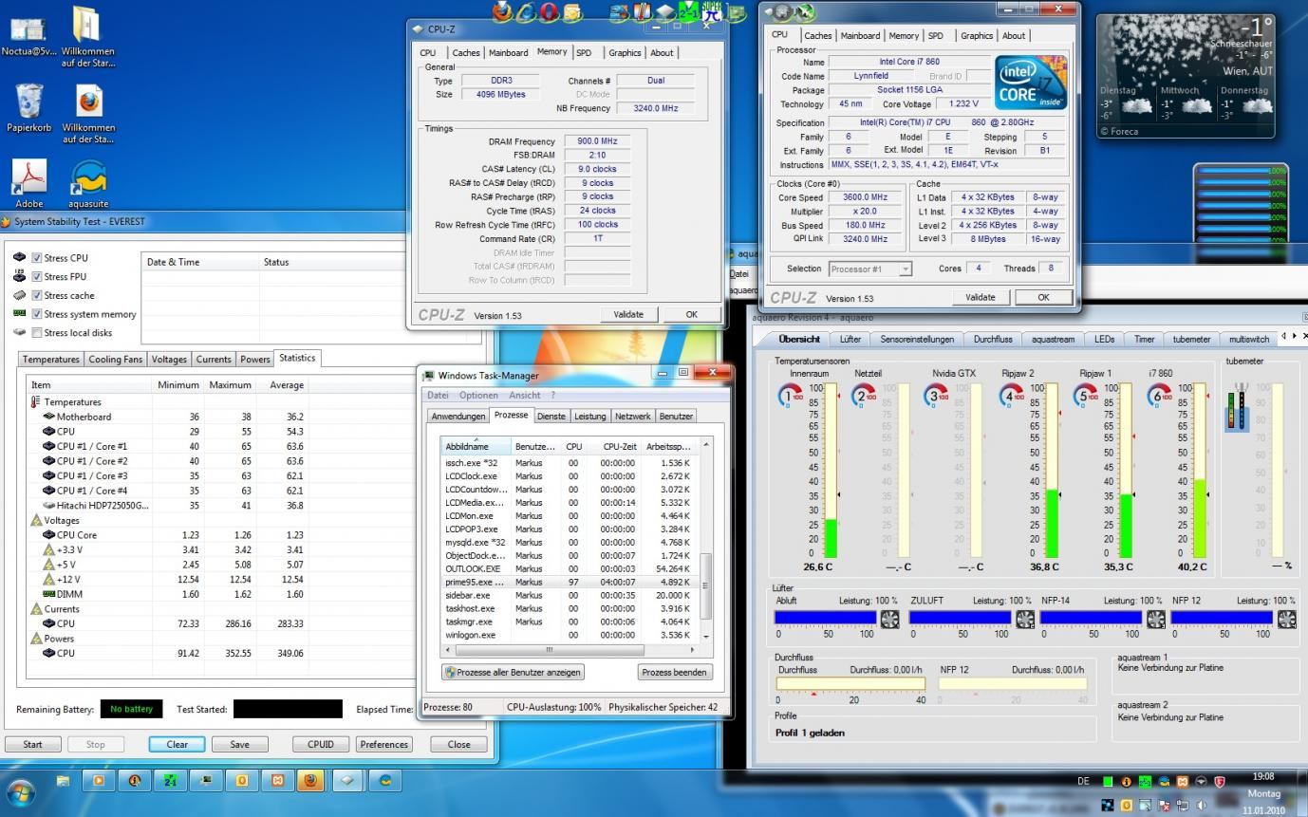This screenshot has height=817, width=1308.
Task: Open Mainboard tab in CPU-Z CPU window
Action: click(860, 36)
